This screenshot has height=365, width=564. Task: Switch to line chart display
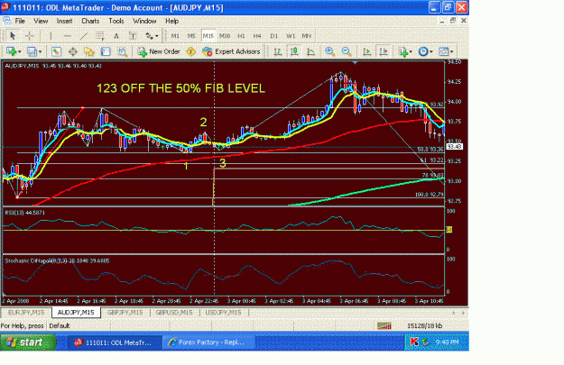coord(310,51)
